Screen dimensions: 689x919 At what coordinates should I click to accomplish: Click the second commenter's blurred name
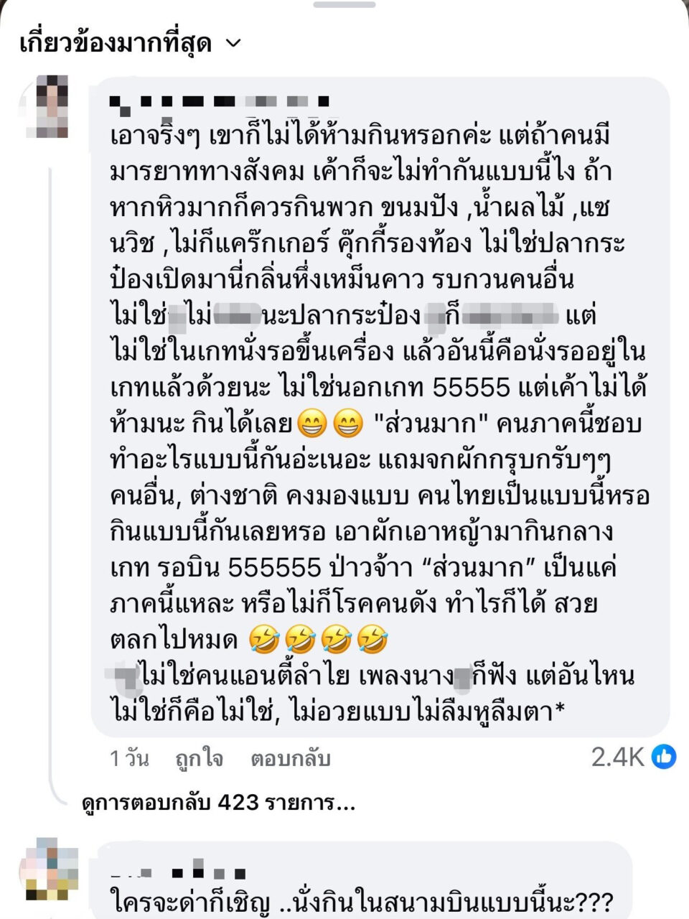(x=179, y=872)
